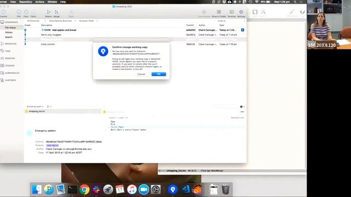Click the diff header three-dots menu

[x=242, y=112]
